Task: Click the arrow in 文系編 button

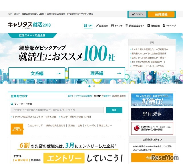Action: click(59, 73)
